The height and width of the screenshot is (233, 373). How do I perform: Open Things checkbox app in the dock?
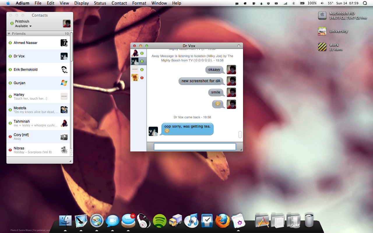(x=207, y=221)
